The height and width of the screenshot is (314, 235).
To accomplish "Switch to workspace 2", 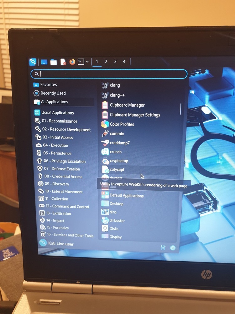I will 106,62.
